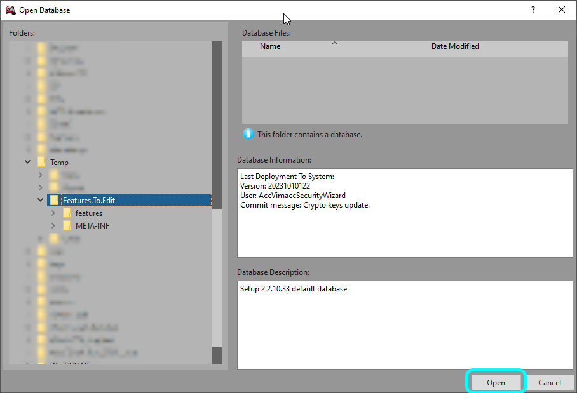Select the META-INF folder icon
577x393 pixels.
tap(67, 226)
